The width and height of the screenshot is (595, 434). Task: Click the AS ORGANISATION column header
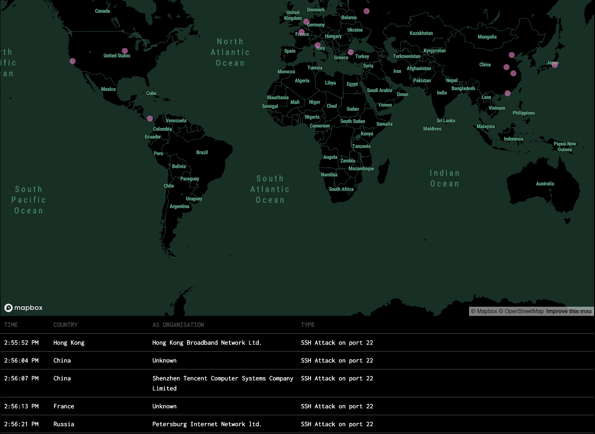pos(178,325)
